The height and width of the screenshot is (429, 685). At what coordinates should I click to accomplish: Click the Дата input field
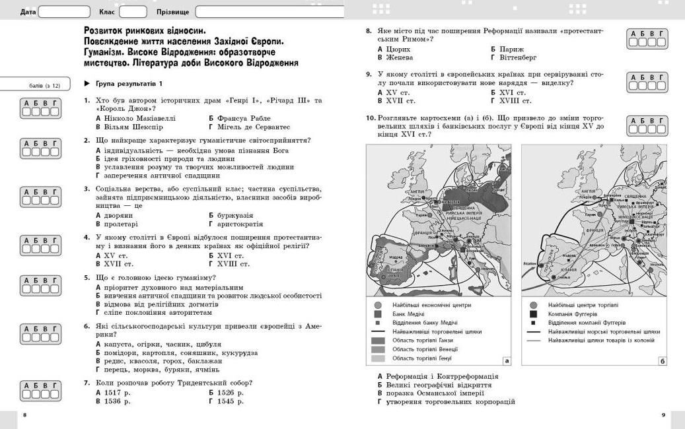[x=64, y=12]
